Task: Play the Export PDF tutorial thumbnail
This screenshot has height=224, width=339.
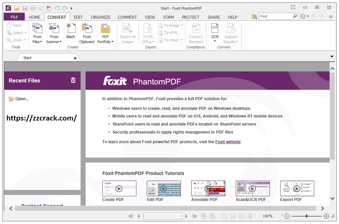Action: 297,188
